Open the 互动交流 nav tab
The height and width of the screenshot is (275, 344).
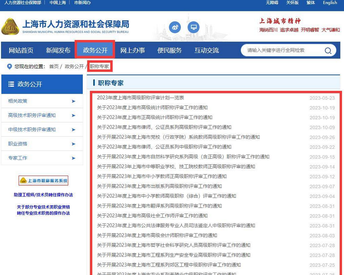(x=206, y=50)
